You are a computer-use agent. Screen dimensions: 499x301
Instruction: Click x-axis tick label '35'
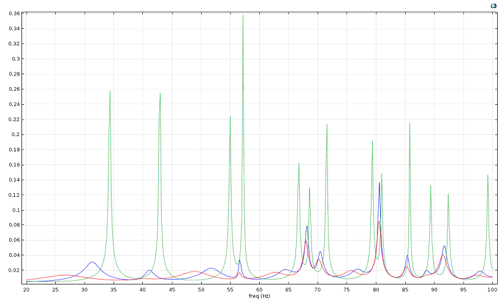pyautogui.click(x=113, y=289)
